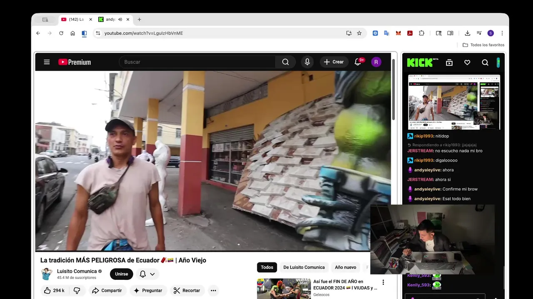Select the Todos filter chip
The image size is (533, 299).
[x=267, y=267]
